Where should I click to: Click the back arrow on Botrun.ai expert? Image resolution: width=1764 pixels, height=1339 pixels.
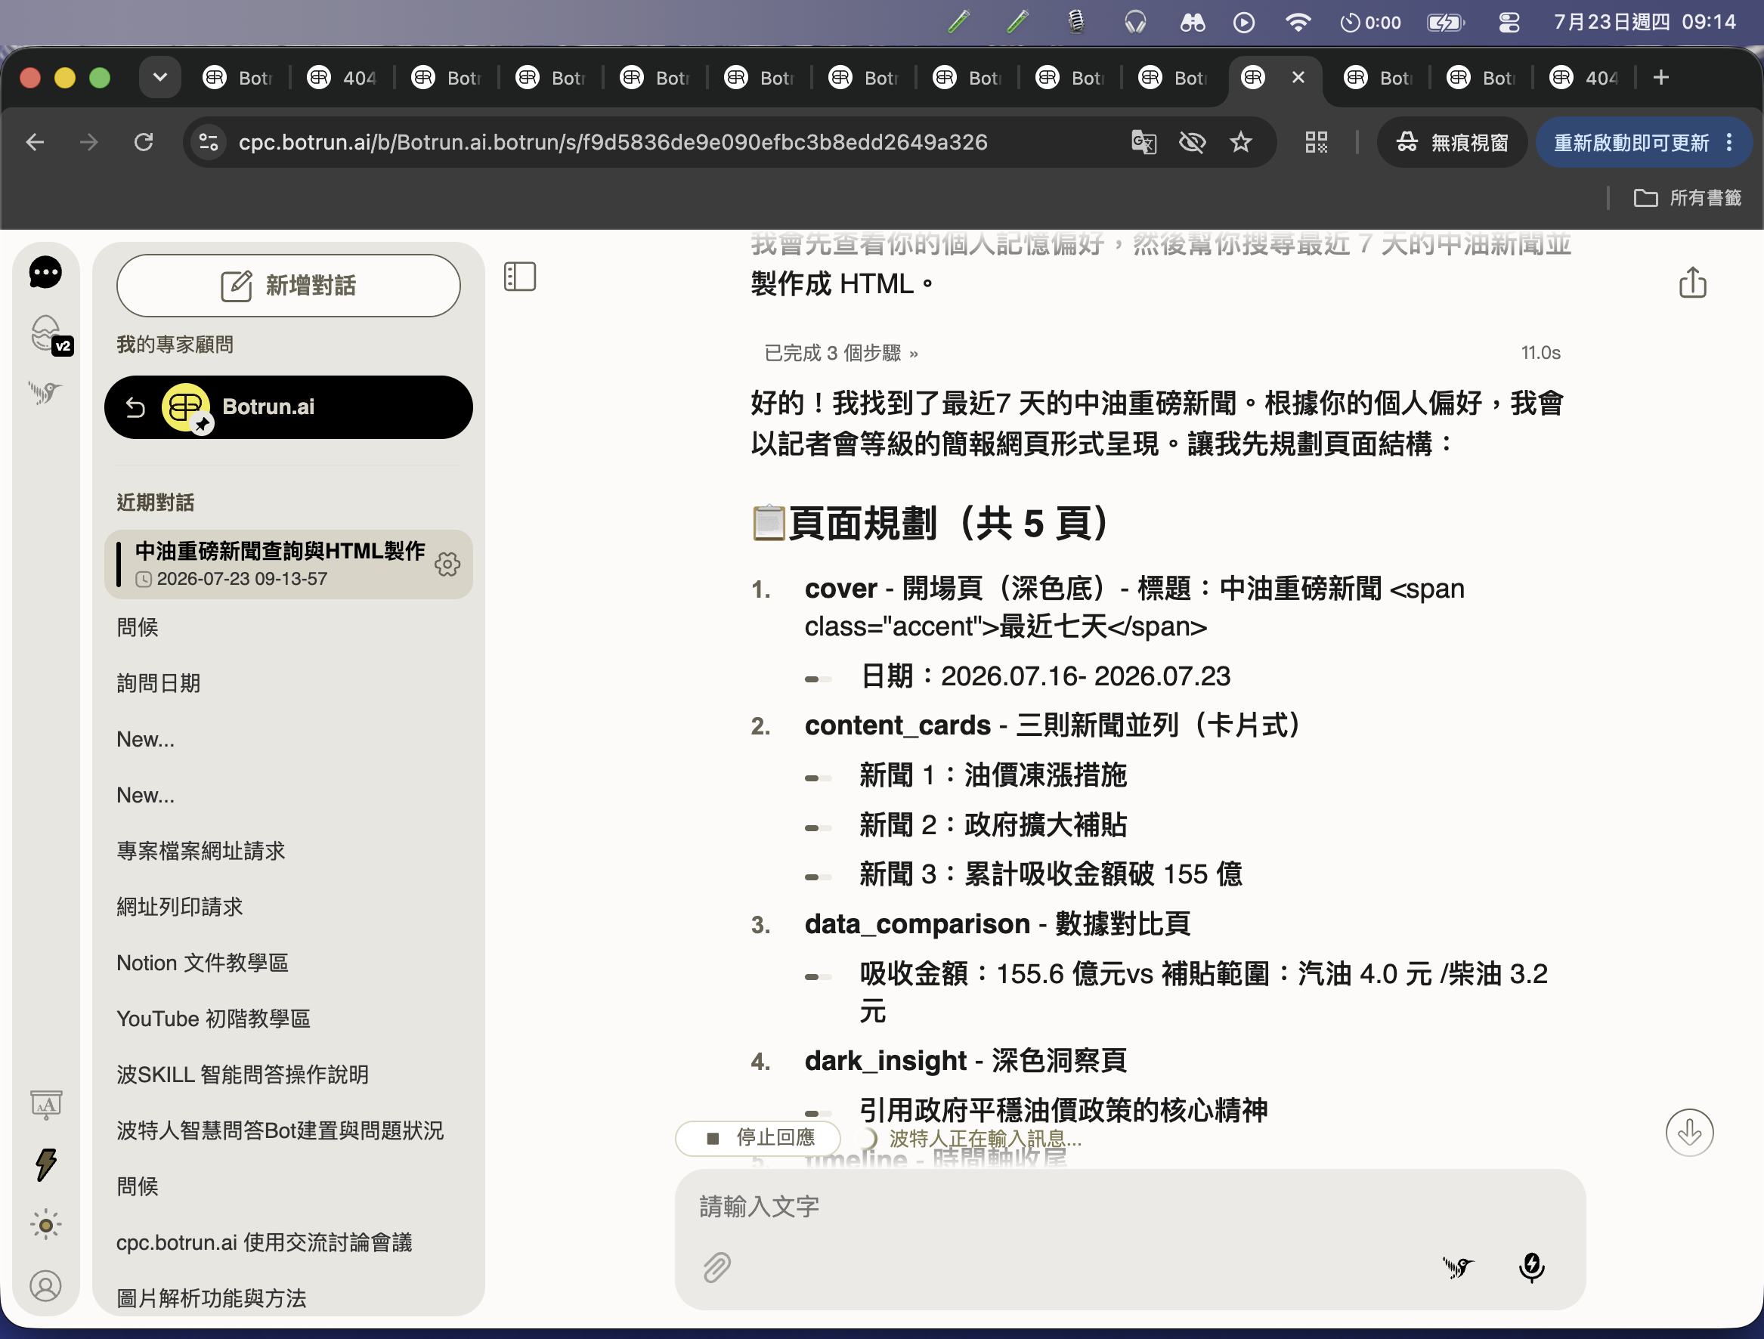click(x=135, y=407)
